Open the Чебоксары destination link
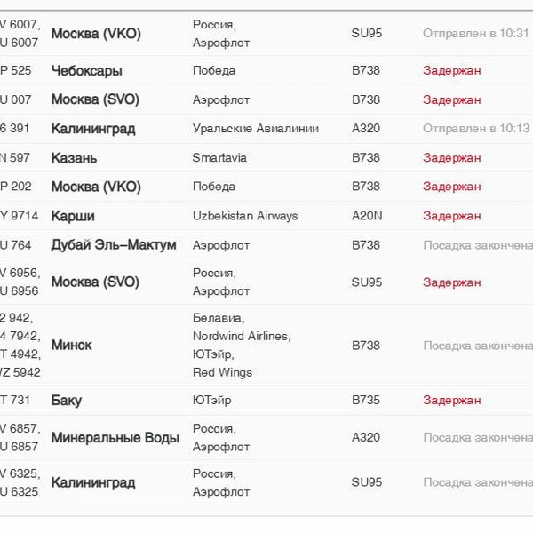The height and width of the screenshot is (533, 533). [87, 70]
